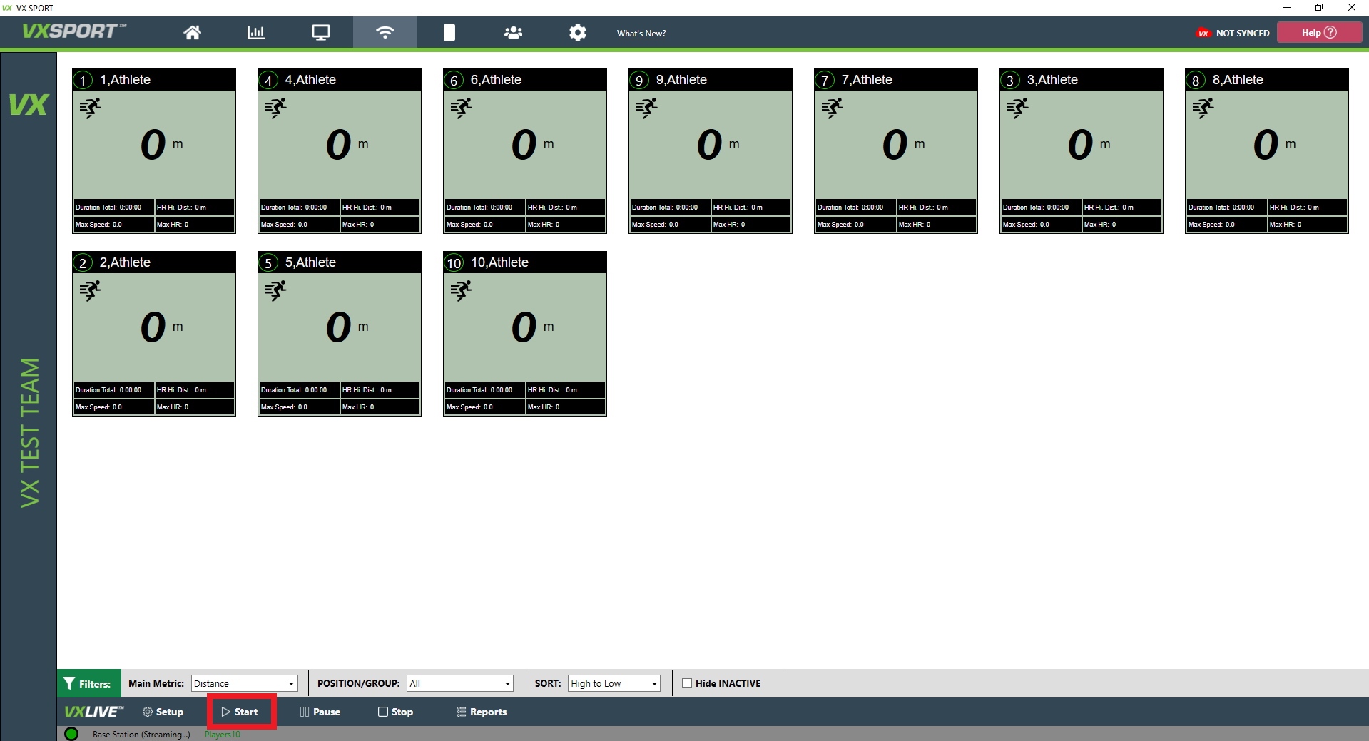Open the POSITION/GROUP All dropdown
Viewport: 1369px width, 741px height.
tap(460, 683)
